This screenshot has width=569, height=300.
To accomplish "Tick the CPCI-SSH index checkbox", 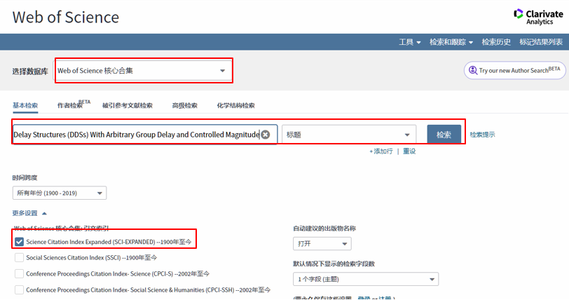I will point(20,289).
